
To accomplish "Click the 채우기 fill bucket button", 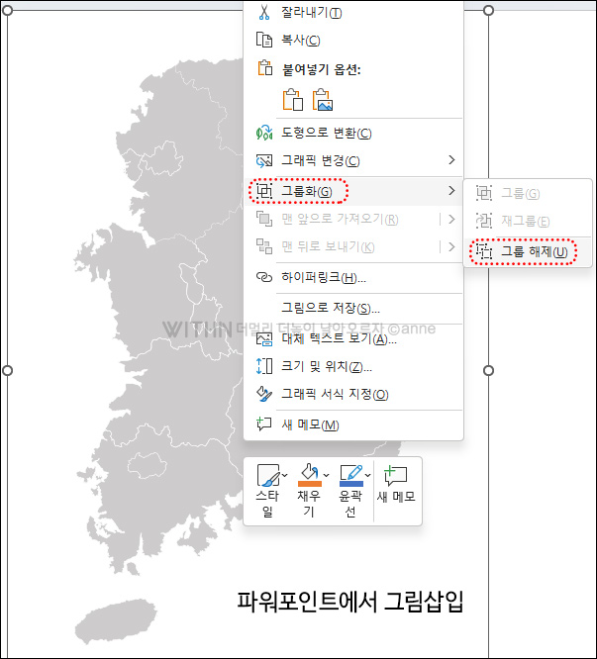I will [309, 491].
